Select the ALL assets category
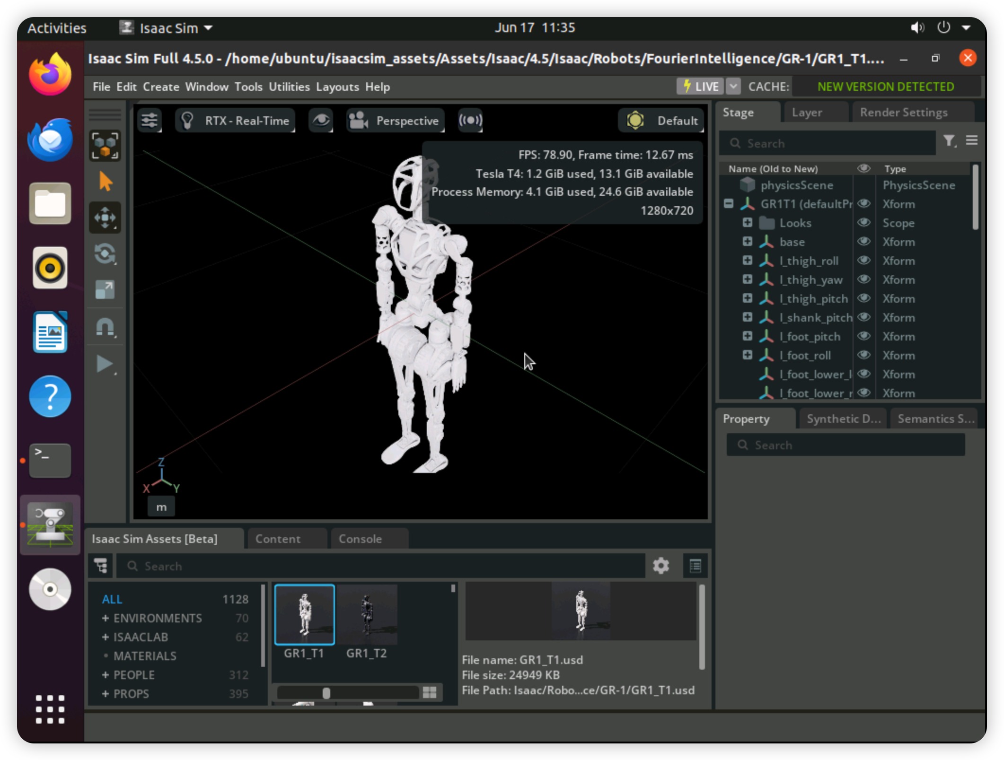This screenshot has width=1004, height=760. pos(112,599)
